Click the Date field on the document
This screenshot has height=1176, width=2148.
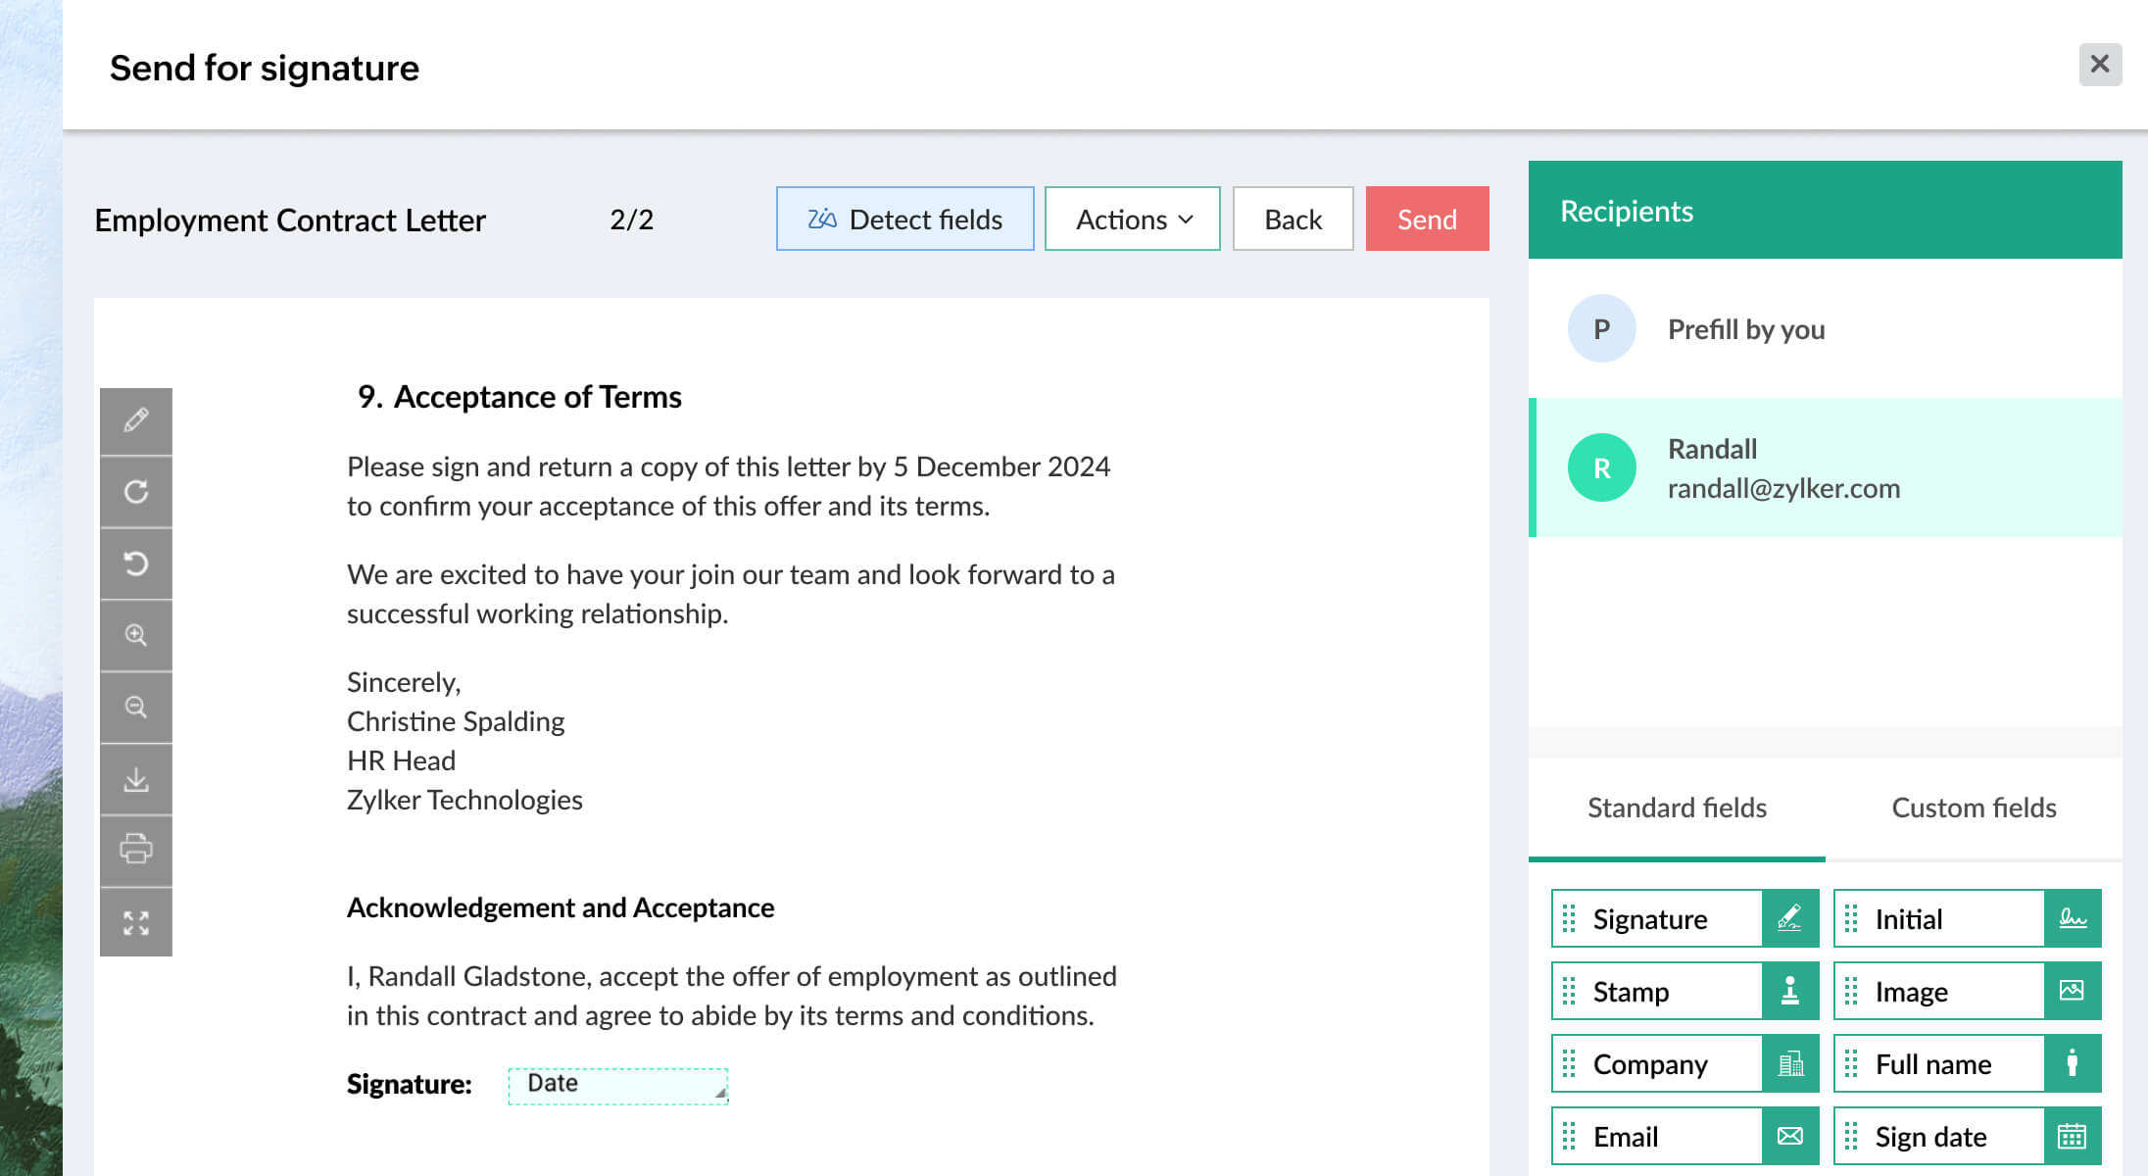(617, 1085)
